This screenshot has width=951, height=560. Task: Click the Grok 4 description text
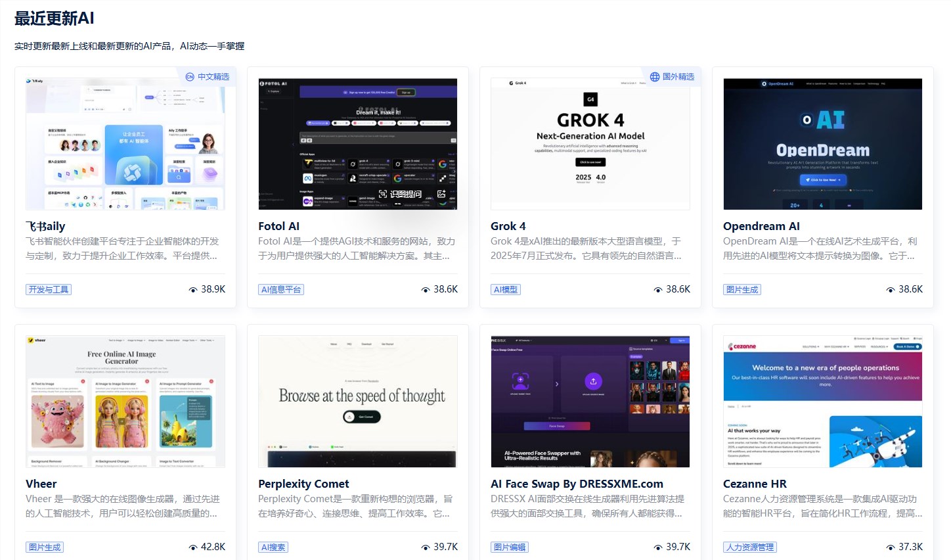(586, 248)
